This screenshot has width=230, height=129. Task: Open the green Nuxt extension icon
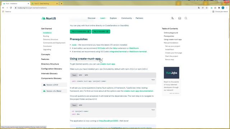click(211, 8)
